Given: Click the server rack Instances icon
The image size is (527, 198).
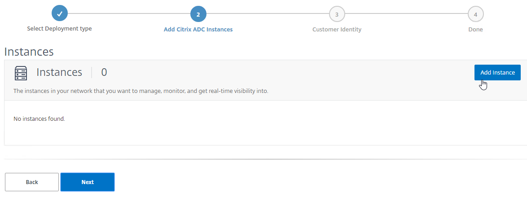Looking at the screenshot, I should tap(21, 73).
